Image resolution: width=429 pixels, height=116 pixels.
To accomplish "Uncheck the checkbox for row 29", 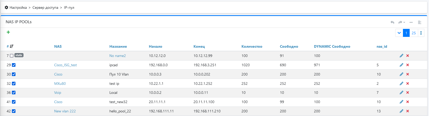I will pyautogui.click(x=14, y=65).
